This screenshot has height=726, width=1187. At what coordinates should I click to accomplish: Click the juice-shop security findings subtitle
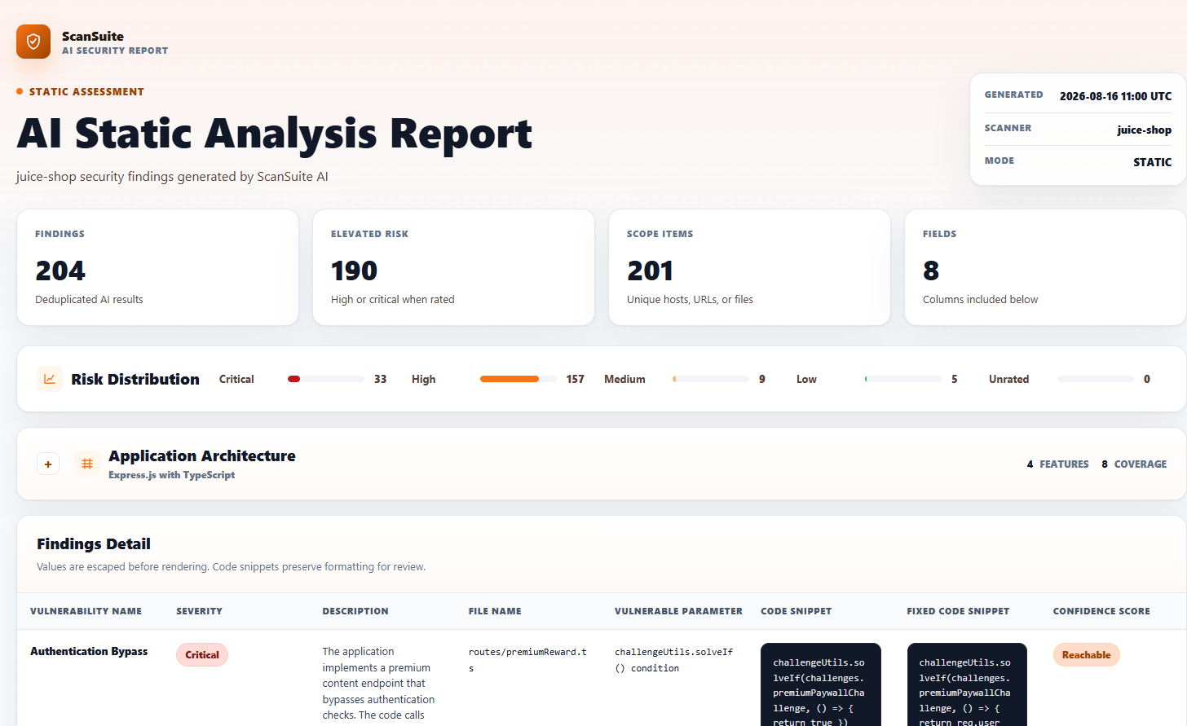[172, 177]
